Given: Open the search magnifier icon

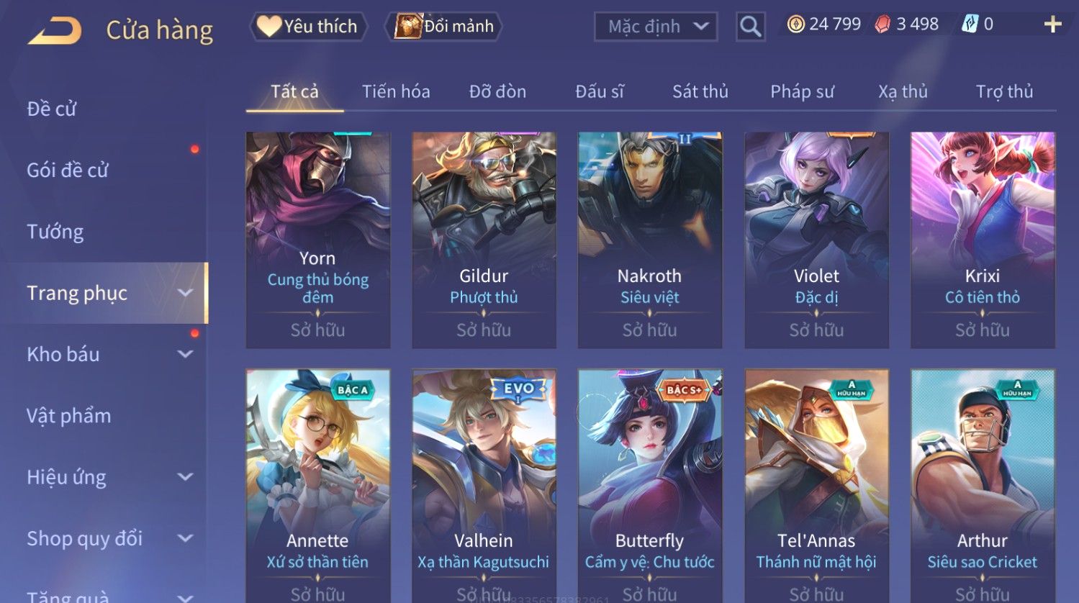Looking at the screenshot, I should click(x=750, y=27).
